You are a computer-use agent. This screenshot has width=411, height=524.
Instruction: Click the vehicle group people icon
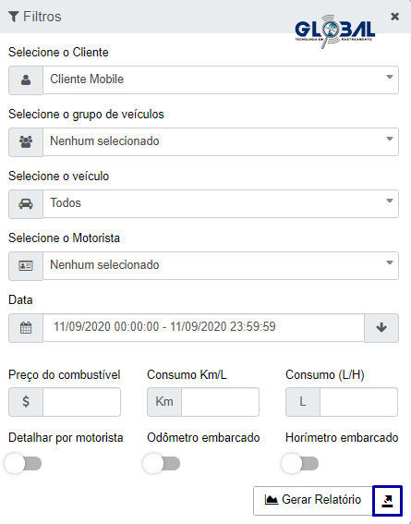tap(26, 141)
